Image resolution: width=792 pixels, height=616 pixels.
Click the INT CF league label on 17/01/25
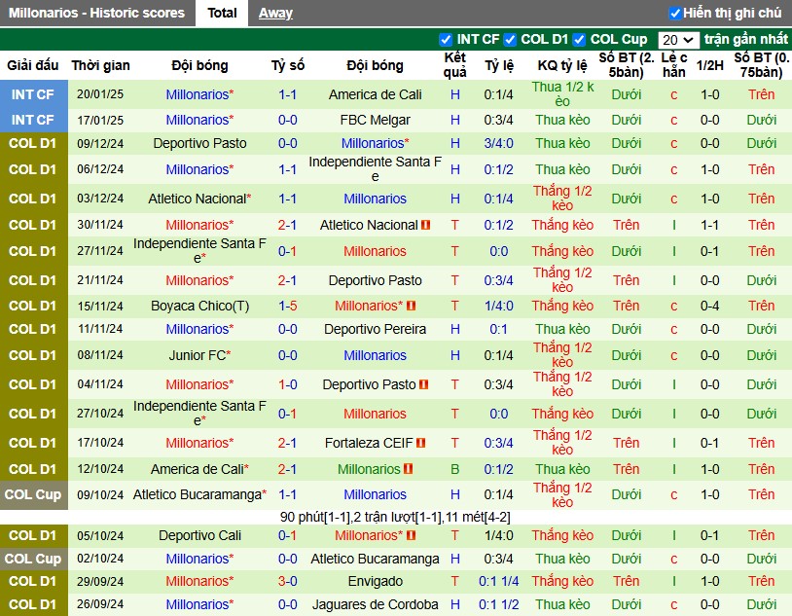pos(33,120)
